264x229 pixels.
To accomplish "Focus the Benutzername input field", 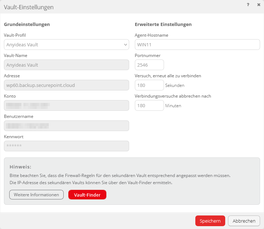I will point(66,126).
